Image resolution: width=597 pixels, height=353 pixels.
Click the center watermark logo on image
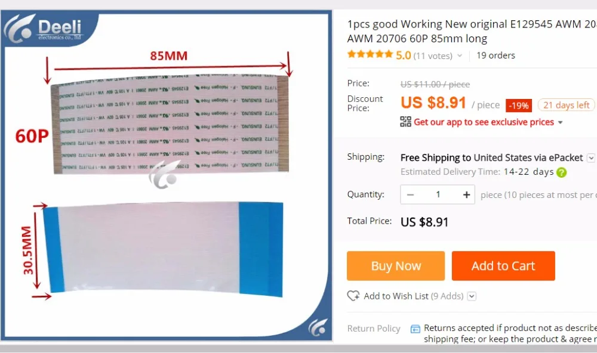tap(165, 175)
